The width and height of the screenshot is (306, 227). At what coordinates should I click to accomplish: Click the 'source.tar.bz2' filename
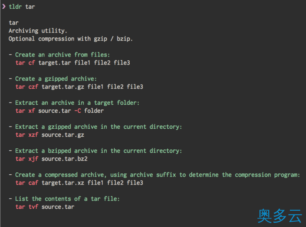click(64, 159)
